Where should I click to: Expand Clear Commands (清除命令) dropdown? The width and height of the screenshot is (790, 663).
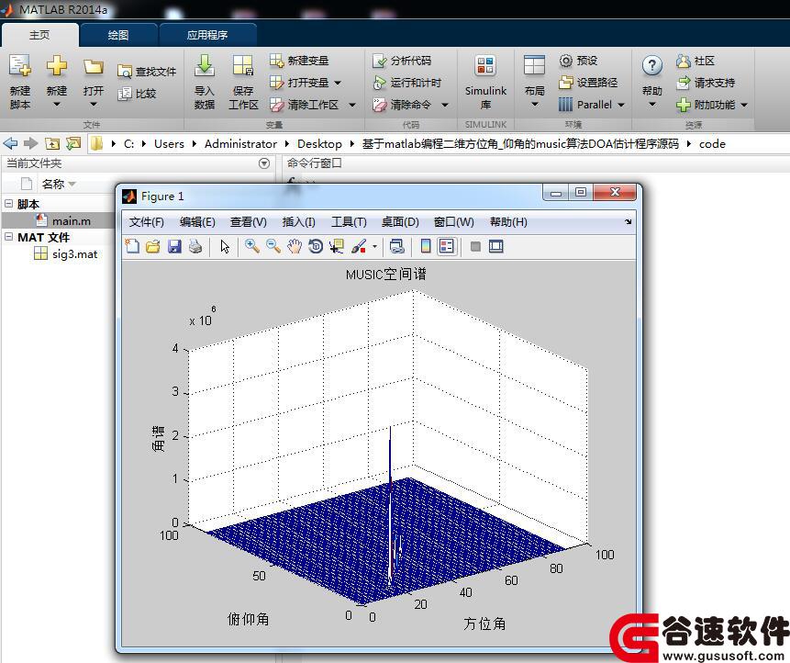(x=445, y=105)
